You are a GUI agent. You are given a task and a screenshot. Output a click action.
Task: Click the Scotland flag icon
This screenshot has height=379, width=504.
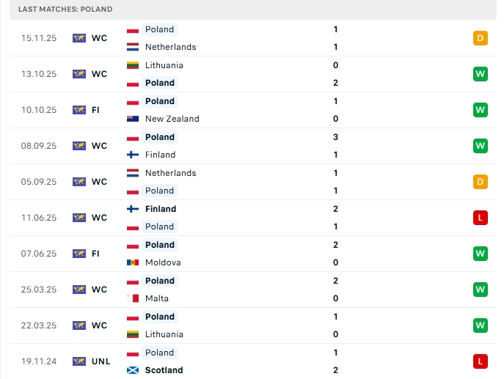[x=133, y=370]
